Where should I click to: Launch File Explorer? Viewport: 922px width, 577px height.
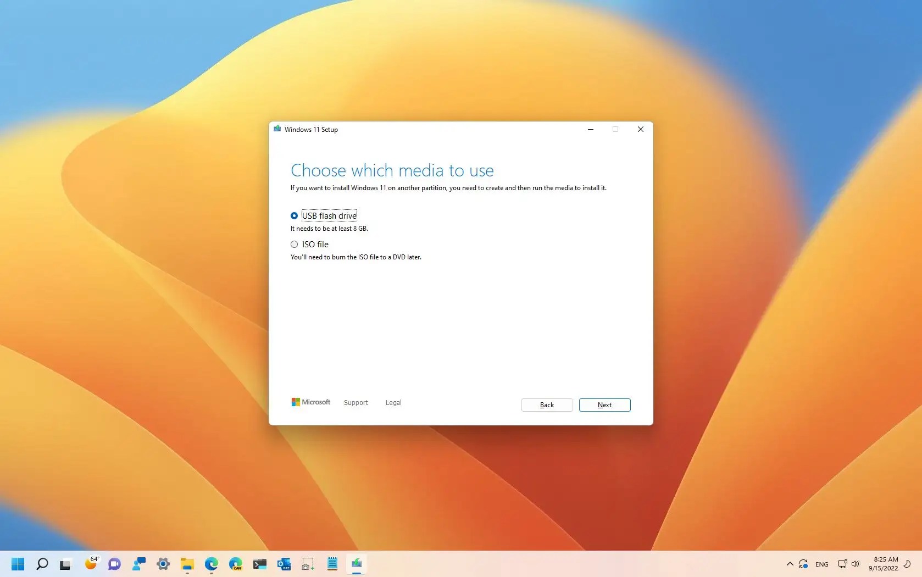(x=187, y=564)
